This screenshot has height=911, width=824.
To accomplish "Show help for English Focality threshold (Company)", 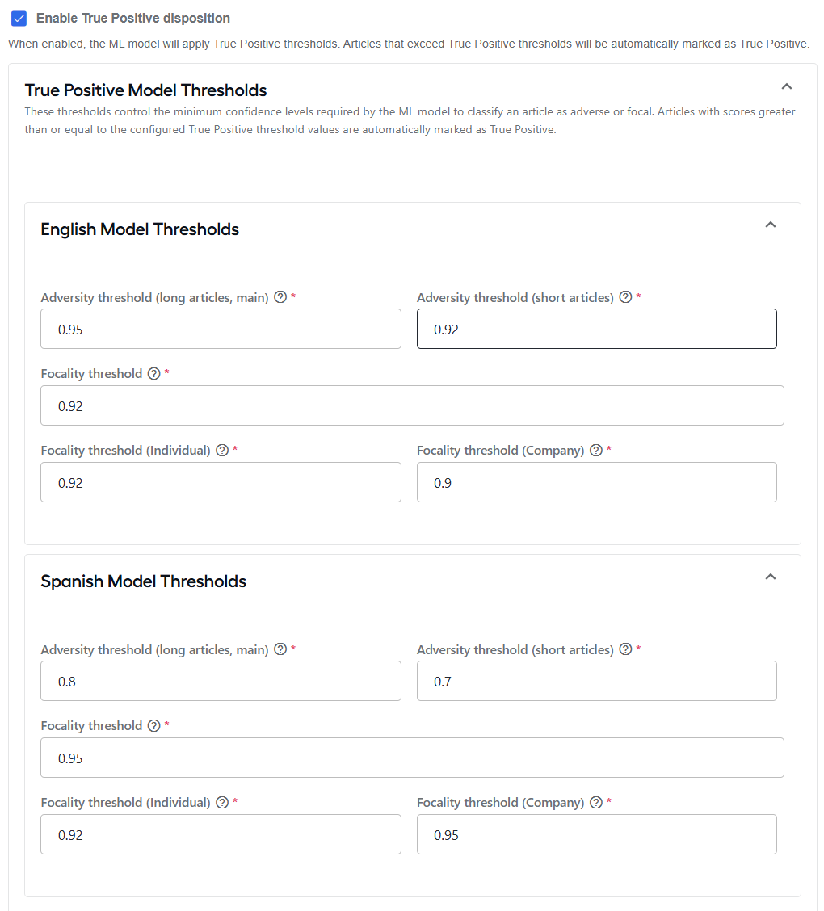I will tap(595, 451).
